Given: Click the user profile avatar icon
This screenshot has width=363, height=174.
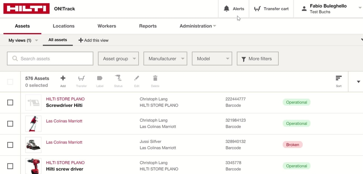Looking at the screenshot, I should point(304,9).
